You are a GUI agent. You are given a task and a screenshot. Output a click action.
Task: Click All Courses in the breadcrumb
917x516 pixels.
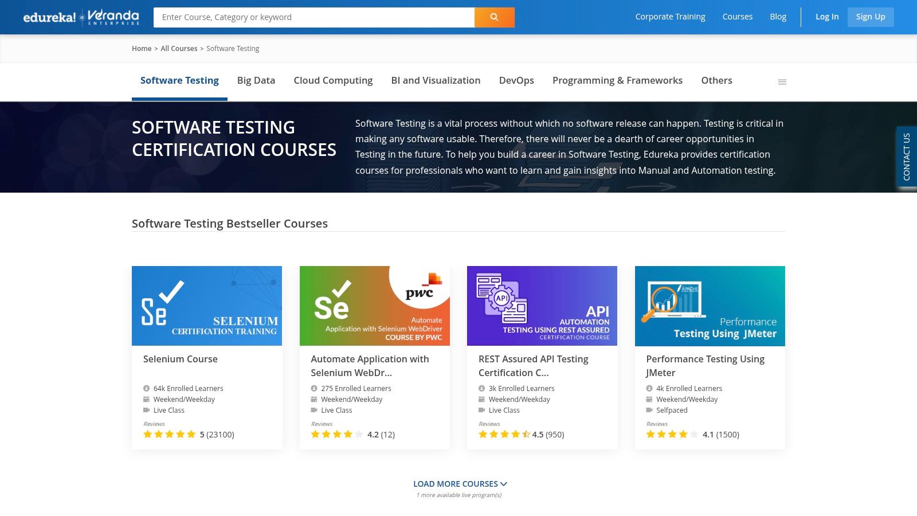click(x=179, y=49)
